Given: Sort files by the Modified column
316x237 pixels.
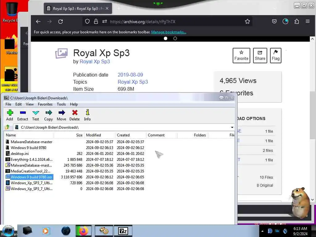Looking at the screenshot, I should pyautogui.click(x=100, y=135).
